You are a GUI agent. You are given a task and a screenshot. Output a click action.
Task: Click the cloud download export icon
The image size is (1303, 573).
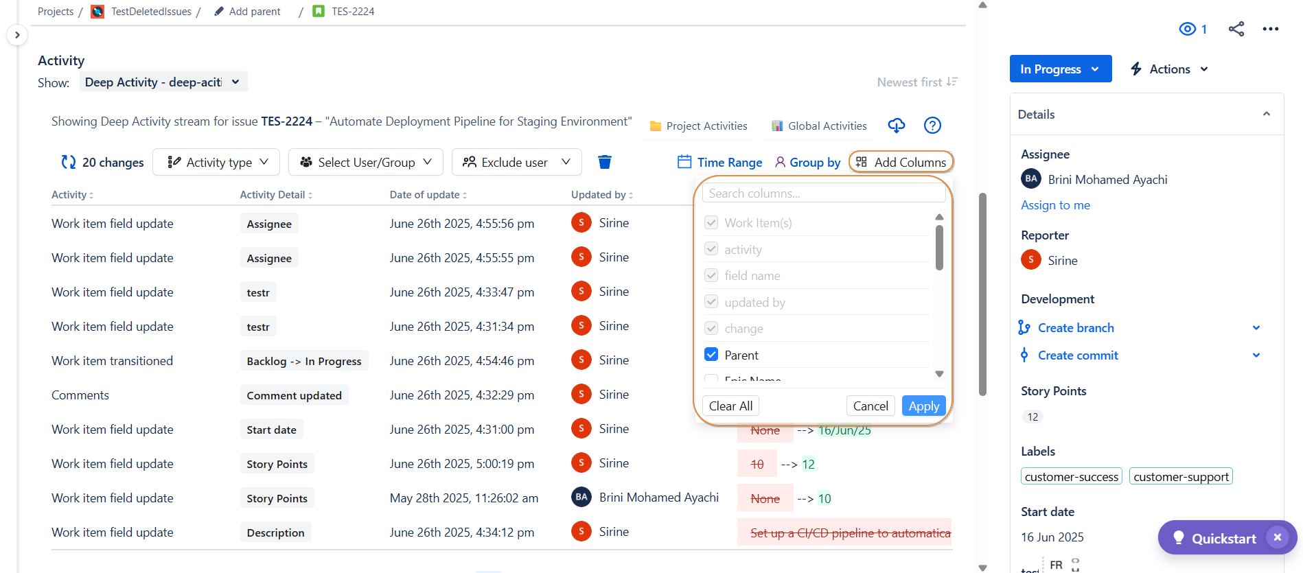(x=896, y=126)
